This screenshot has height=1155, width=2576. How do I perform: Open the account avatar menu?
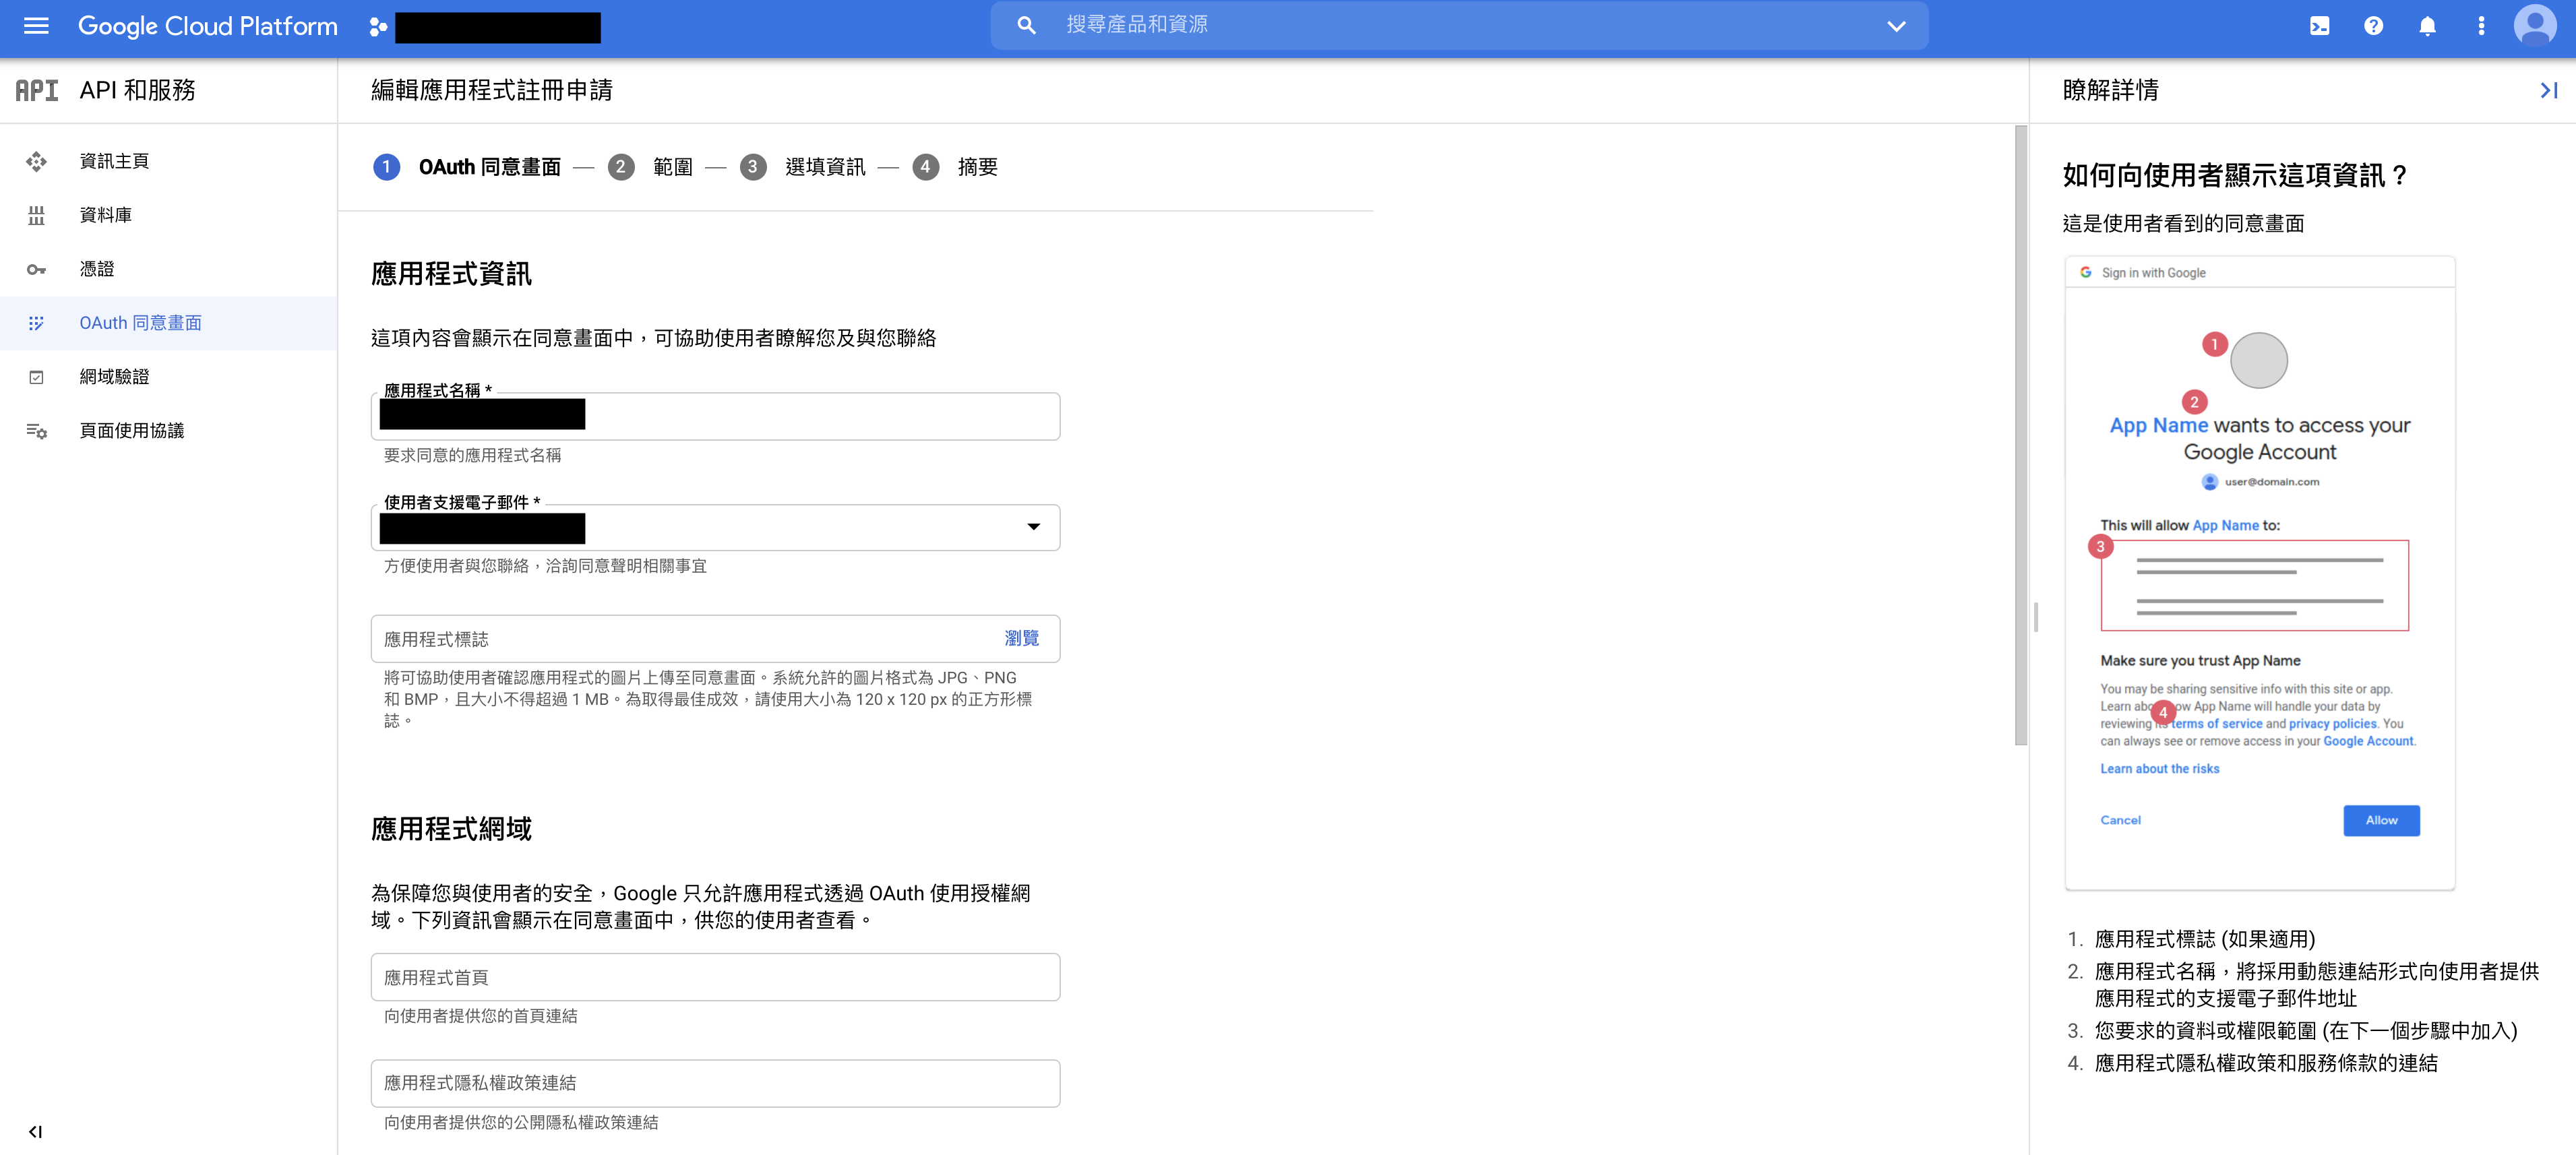(2535, 26)
